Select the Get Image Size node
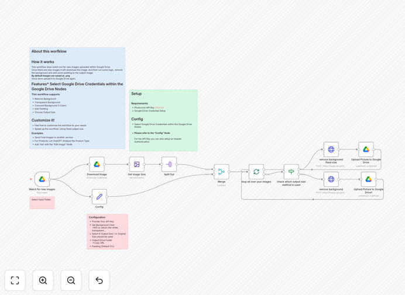Image resolution: width=405 pixels, height=295 pixels. (136, 164)
